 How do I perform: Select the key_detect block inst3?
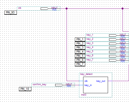[96, 85]
